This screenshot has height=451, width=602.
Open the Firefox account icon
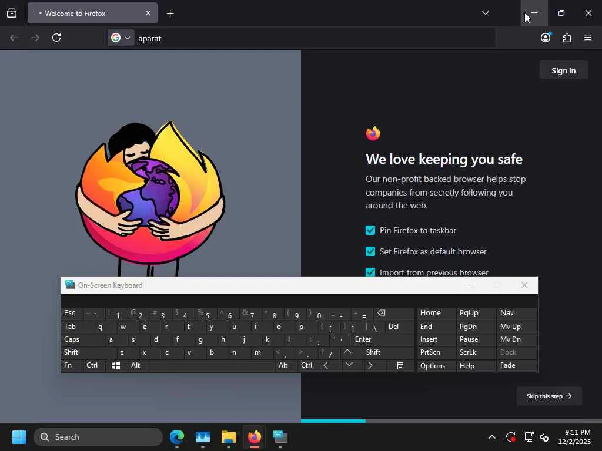tap(546, 37)
